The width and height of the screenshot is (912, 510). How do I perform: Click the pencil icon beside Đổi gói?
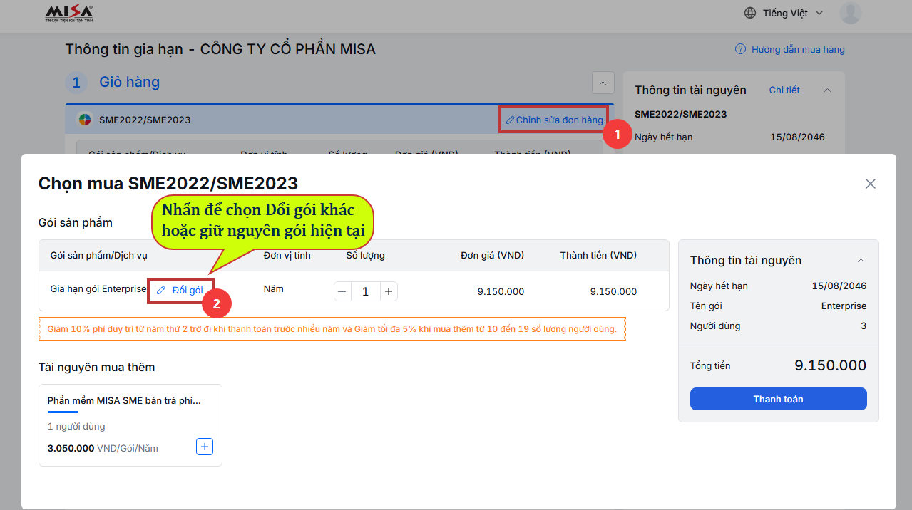pos(161,290)
